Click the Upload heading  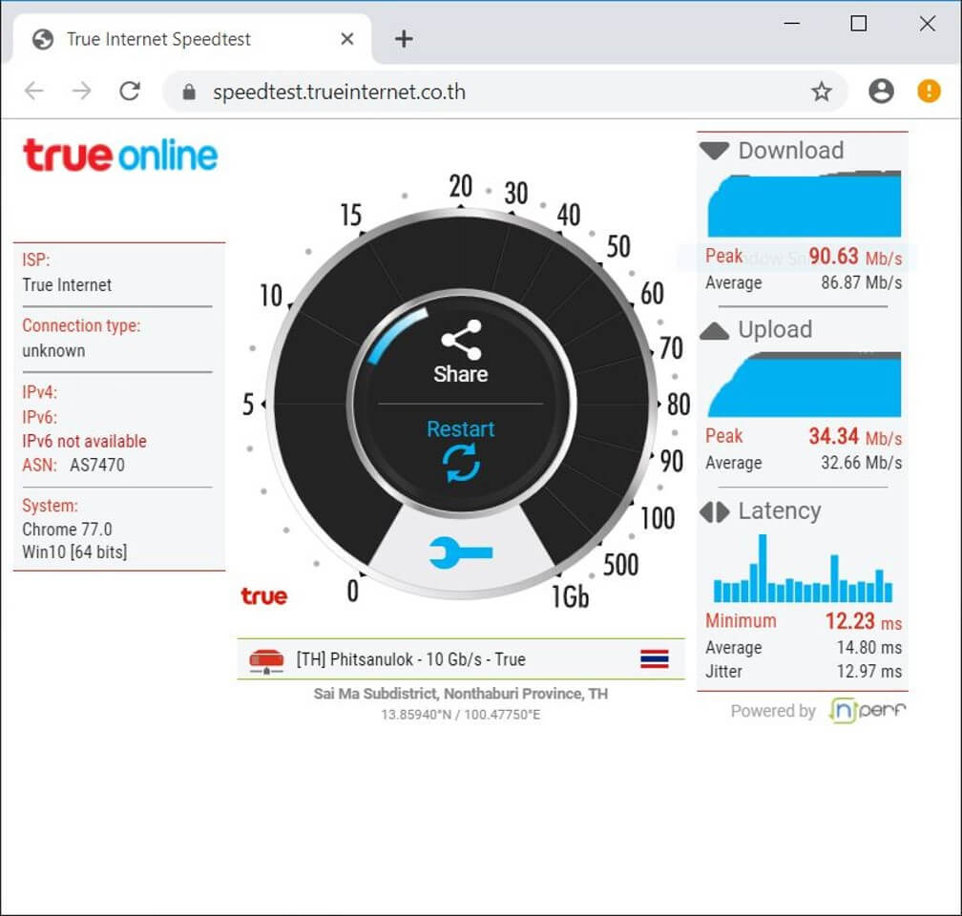775,330
